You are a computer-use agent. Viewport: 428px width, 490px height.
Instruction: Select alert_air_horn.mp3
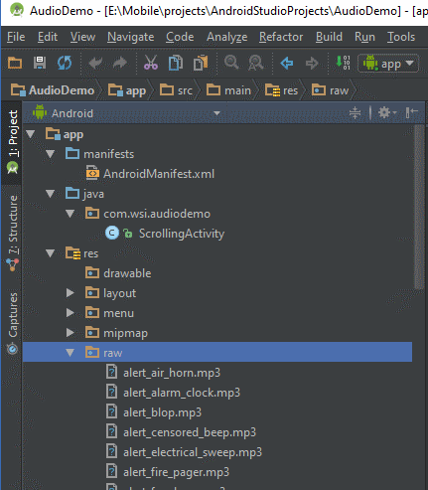[x=172, y=373]
